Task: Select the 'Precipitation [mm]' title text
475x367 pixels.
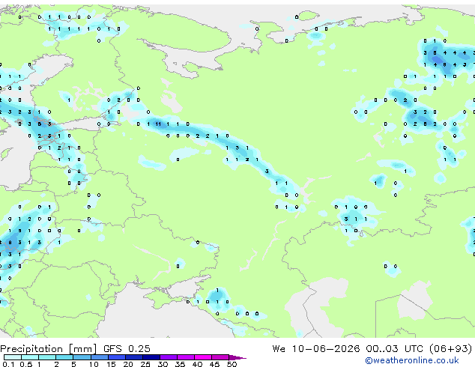Action: point(49,349)
